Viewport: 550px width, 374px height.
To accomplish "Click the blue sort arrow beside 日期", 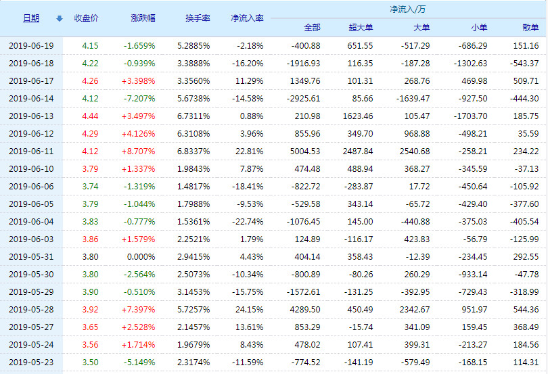I will pos(59,19).
